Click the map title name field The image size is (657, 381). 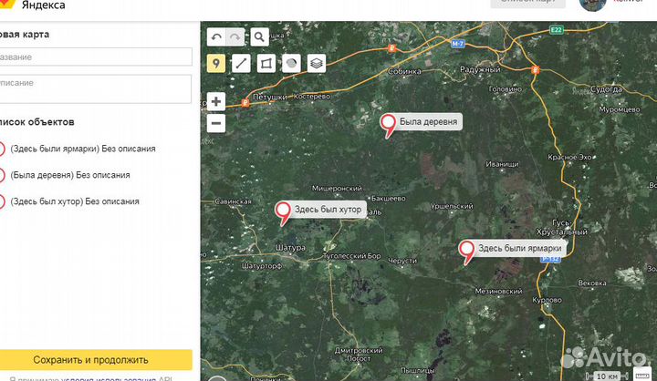pyautogui.click(x=95, y=57)
